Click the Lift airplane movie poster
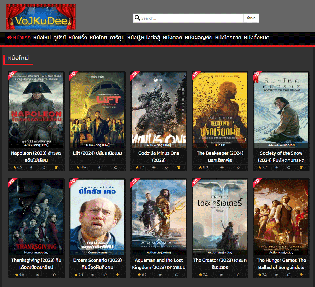 pyautogui.click(x=97, y=110)
